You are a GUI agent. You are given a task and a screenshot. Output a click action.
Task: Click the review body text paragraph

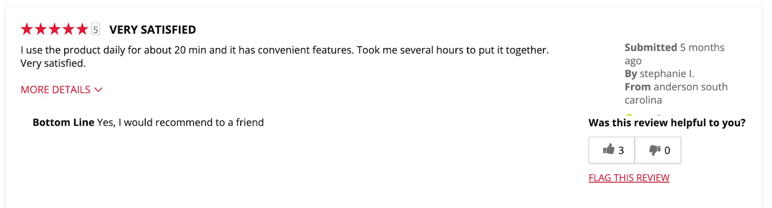tap(285, 56)
